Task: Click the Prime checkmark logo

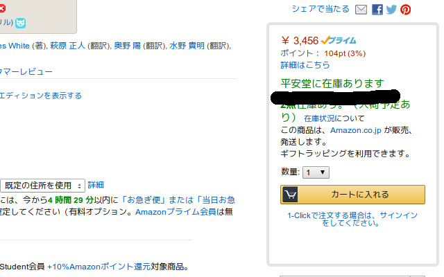Action: [339, 40]
